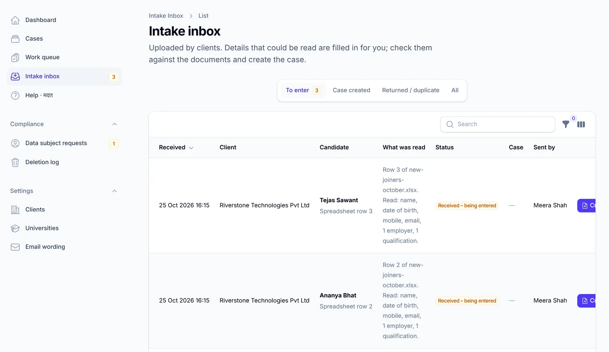The width and height of the screenshot is (609, 352).
Task: Open Universities settings page
Action: tap(64, 228)
